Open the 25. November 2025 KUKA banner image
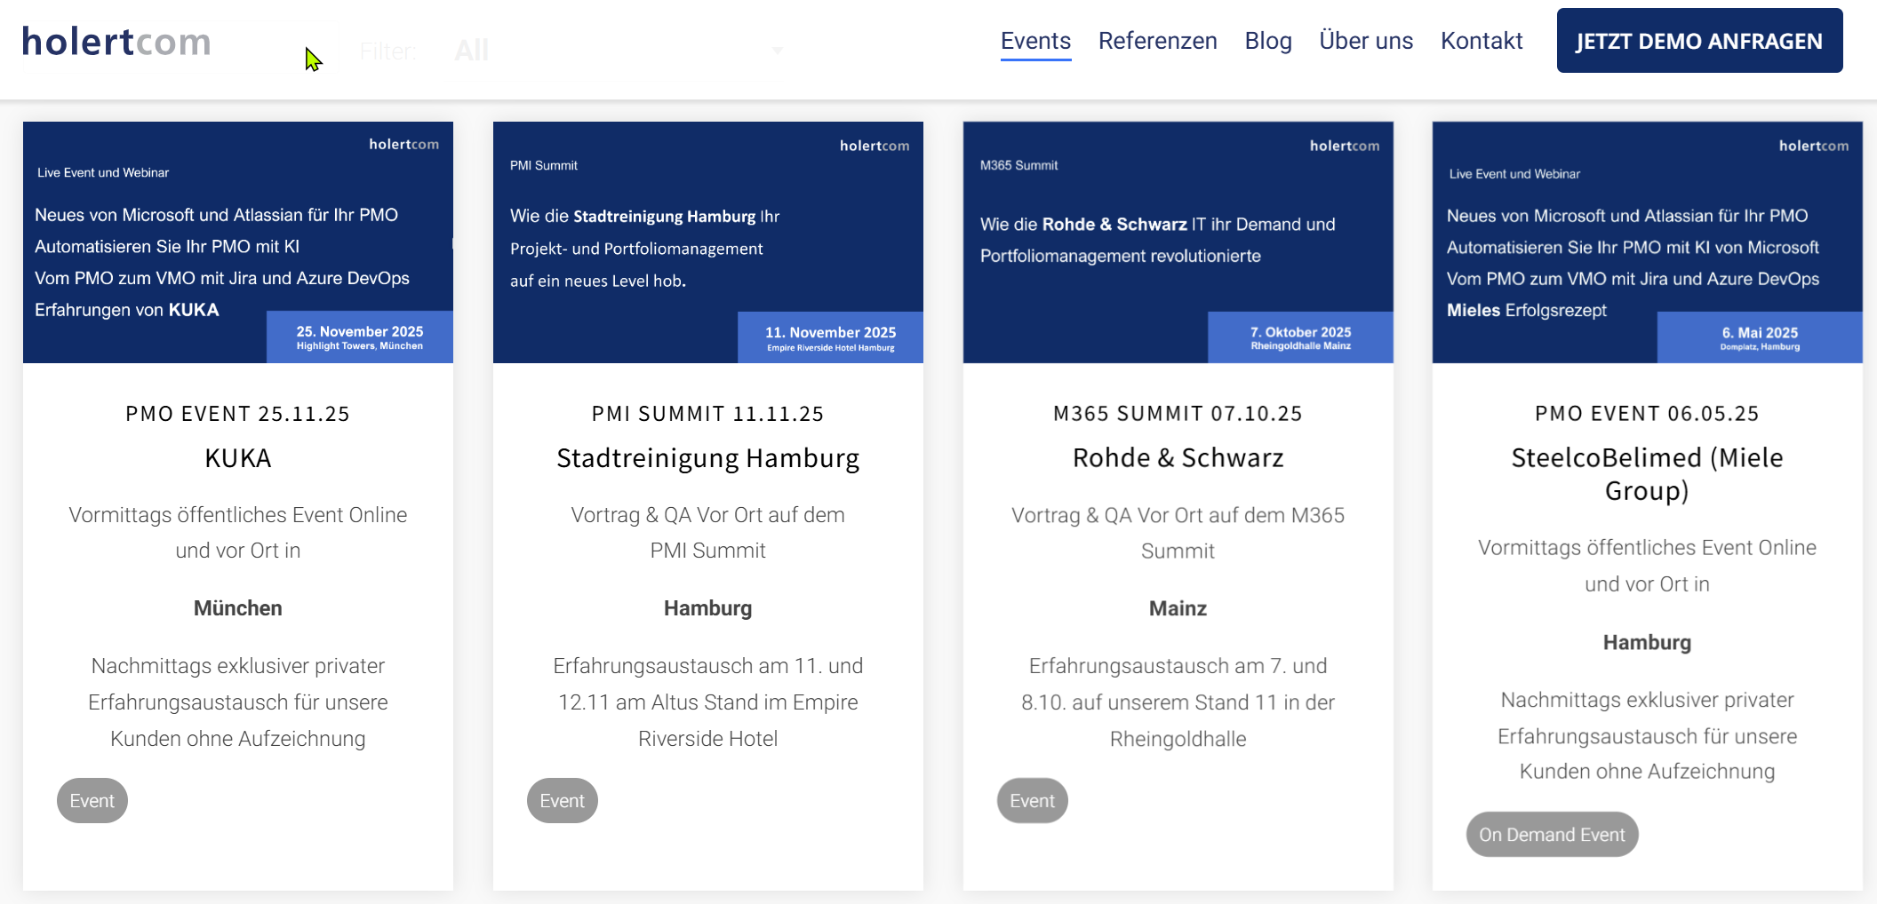 tap(238, 242)
